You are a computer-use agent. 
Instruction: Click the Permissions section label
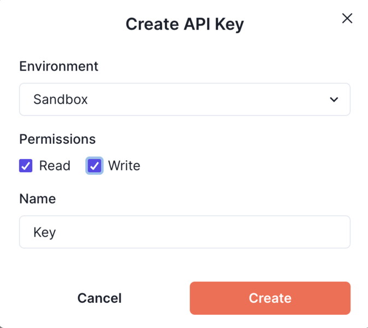57,139
